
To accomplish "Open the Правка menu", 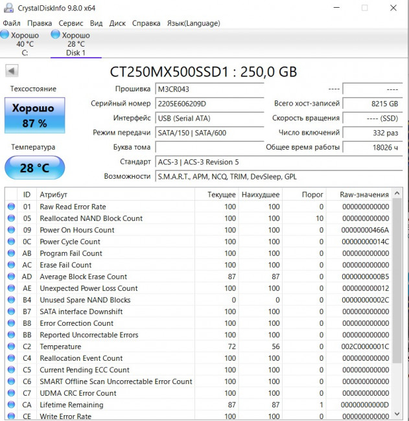I will [40, 23].
